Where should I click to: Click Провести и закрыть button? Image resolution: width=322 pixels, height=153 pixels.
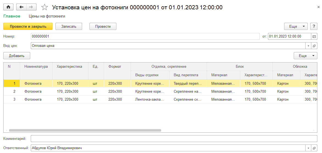click(x=28, y=26)
